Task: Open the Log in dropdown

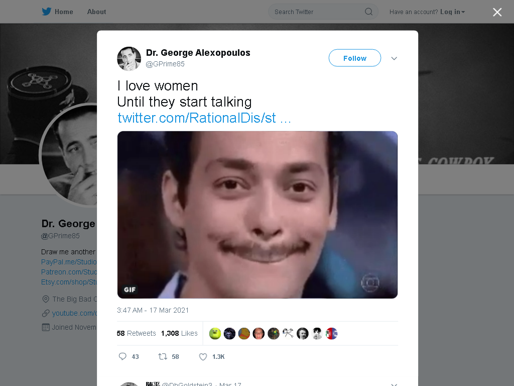Action: [452, 12]
